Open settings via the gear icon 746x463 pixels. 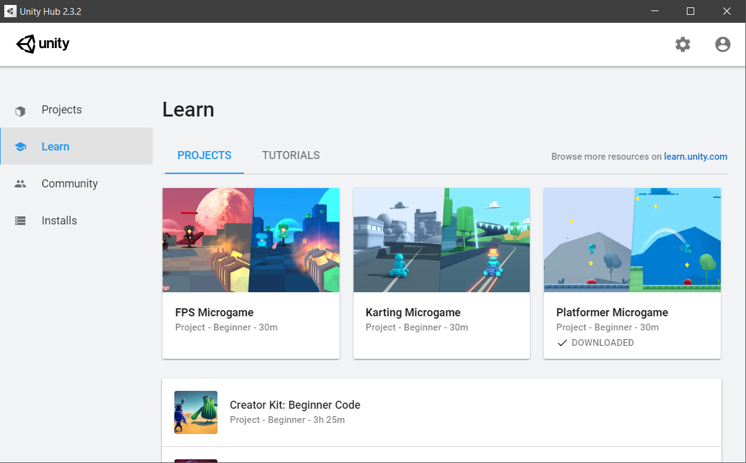click(683, 44)
